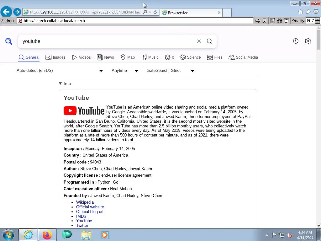Switch to the It search tab

169,57
